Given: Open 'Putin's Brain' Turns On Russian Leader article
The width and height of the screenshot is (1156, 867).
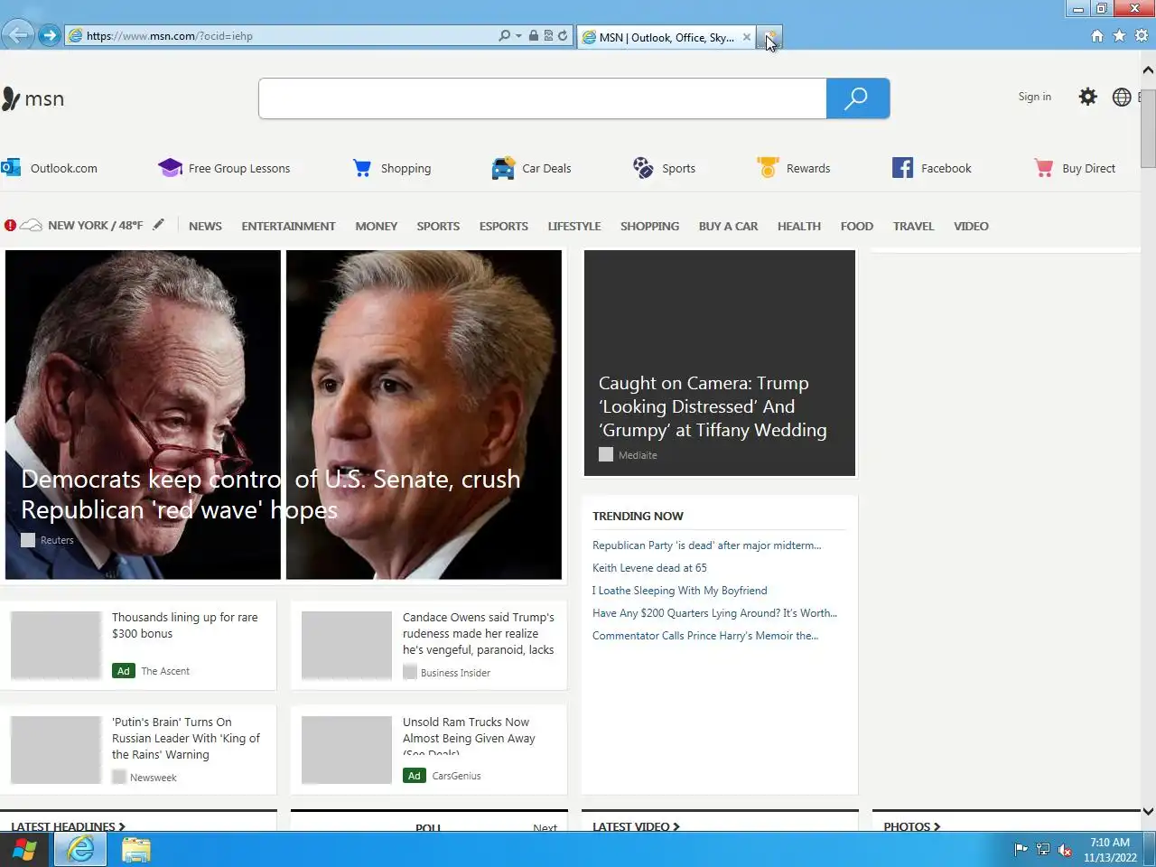Looking at the screenshot, I should click(186, 738).
